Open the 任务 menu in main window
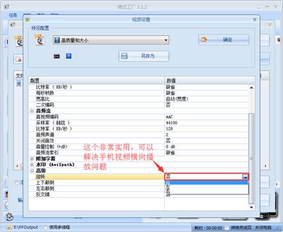Viewport: 283px width, 232px height. coord(13,15)
